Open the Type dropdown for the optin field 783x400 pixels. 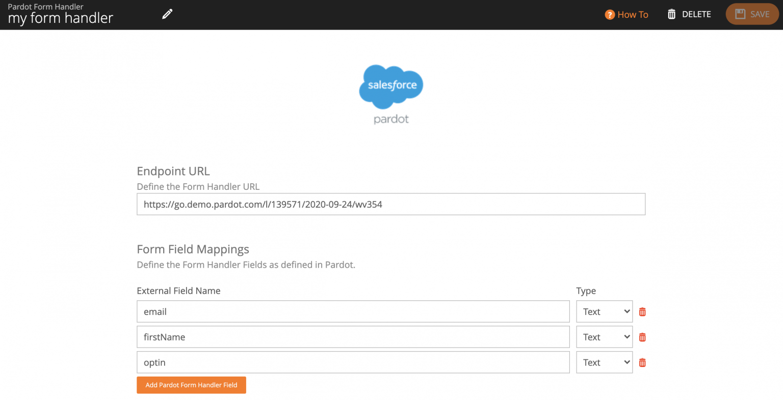(604, 362)
